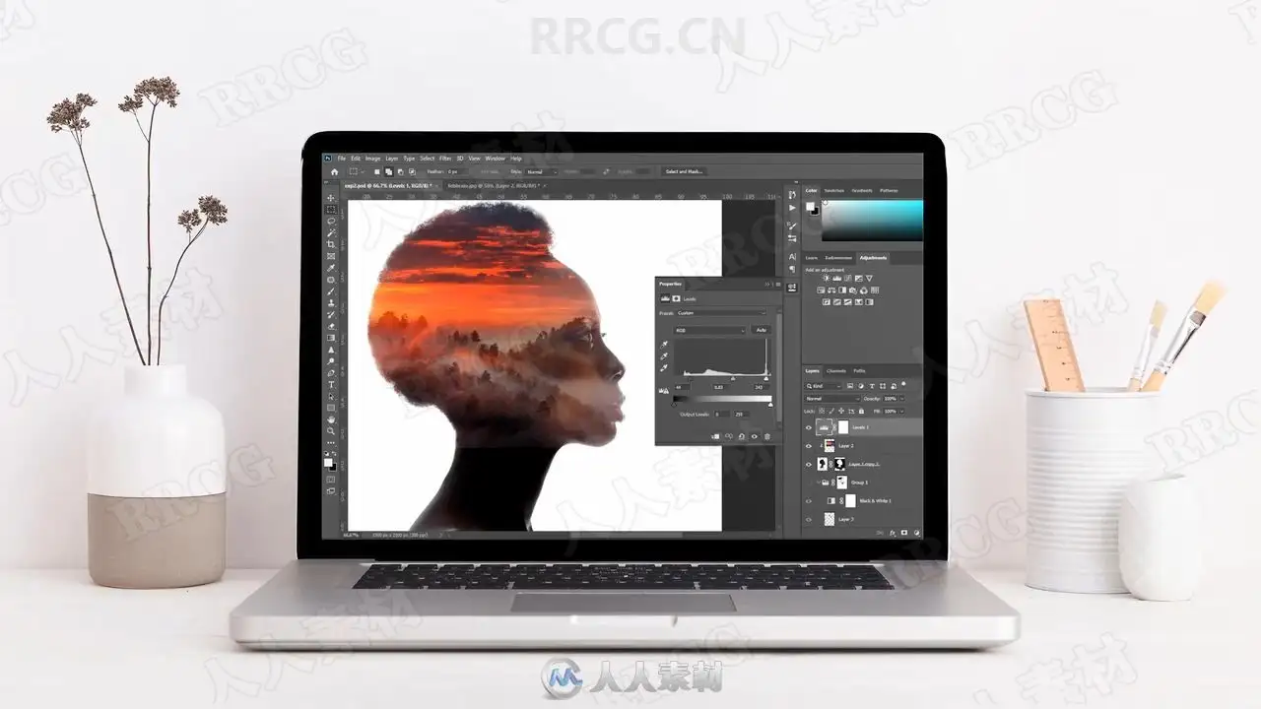This screenshot has width=1261, height=709.
Task: Open the File menu
Action: coord(342,159)
